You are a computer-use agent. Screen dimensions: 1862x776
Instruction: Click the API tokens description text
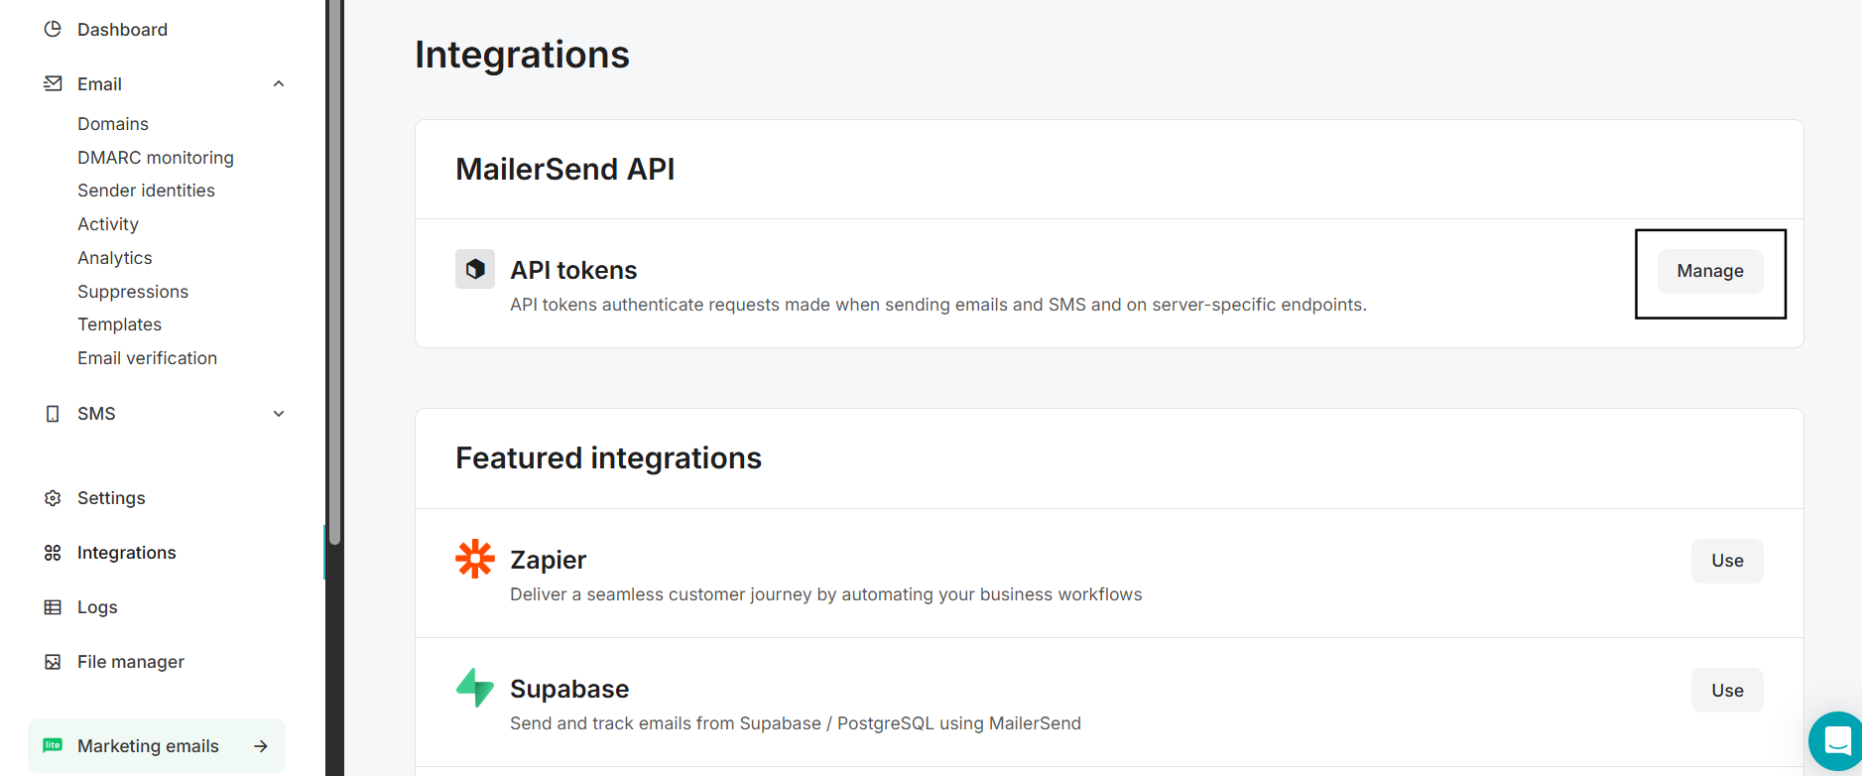point(938,305)
